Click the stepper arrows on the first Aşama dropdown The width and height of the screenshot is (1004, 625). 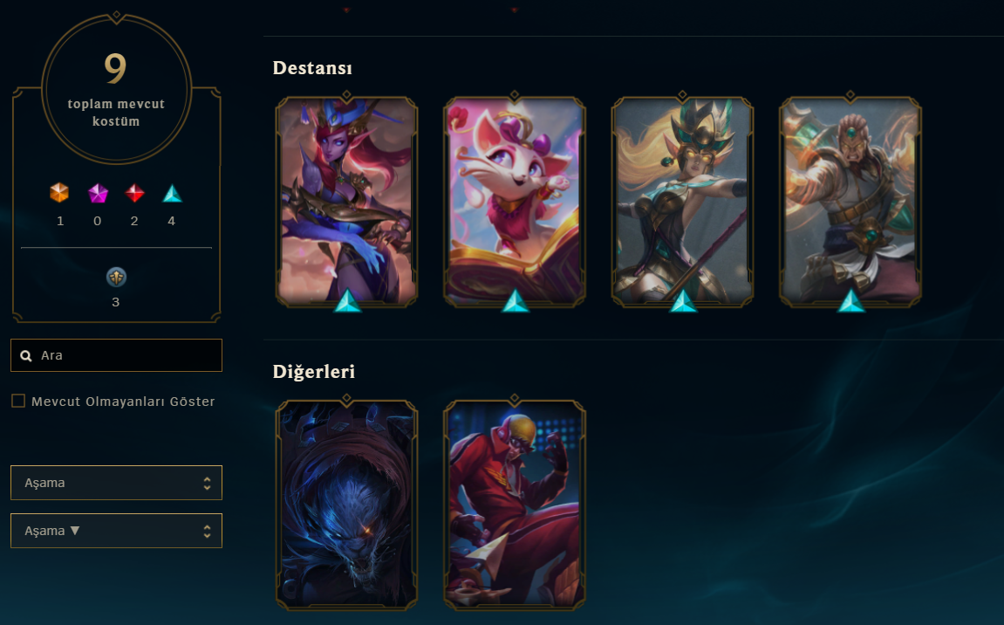click(207, 484)
